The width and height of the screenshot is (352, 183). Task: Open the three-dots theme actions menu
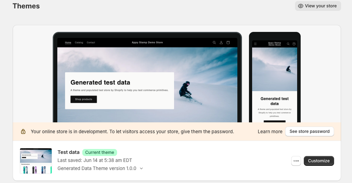coord(296,161)
